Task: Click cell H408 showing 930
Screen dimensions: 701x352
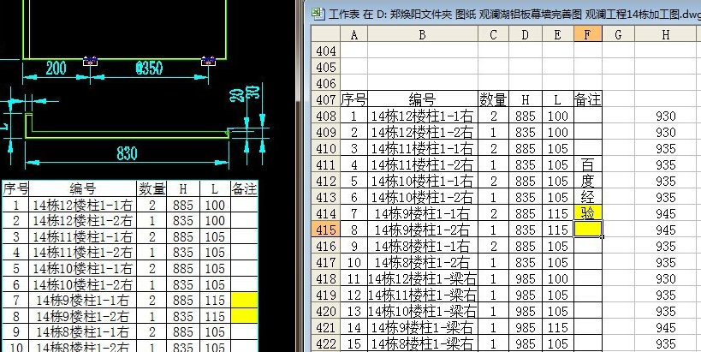Action: point(665,116)
